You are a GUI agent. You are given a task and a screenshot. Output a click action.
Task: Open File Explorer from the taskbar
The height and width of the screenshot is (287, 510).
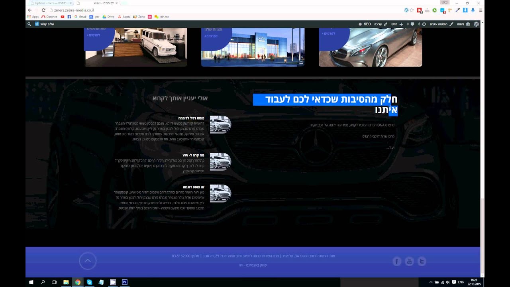(66, 282)
